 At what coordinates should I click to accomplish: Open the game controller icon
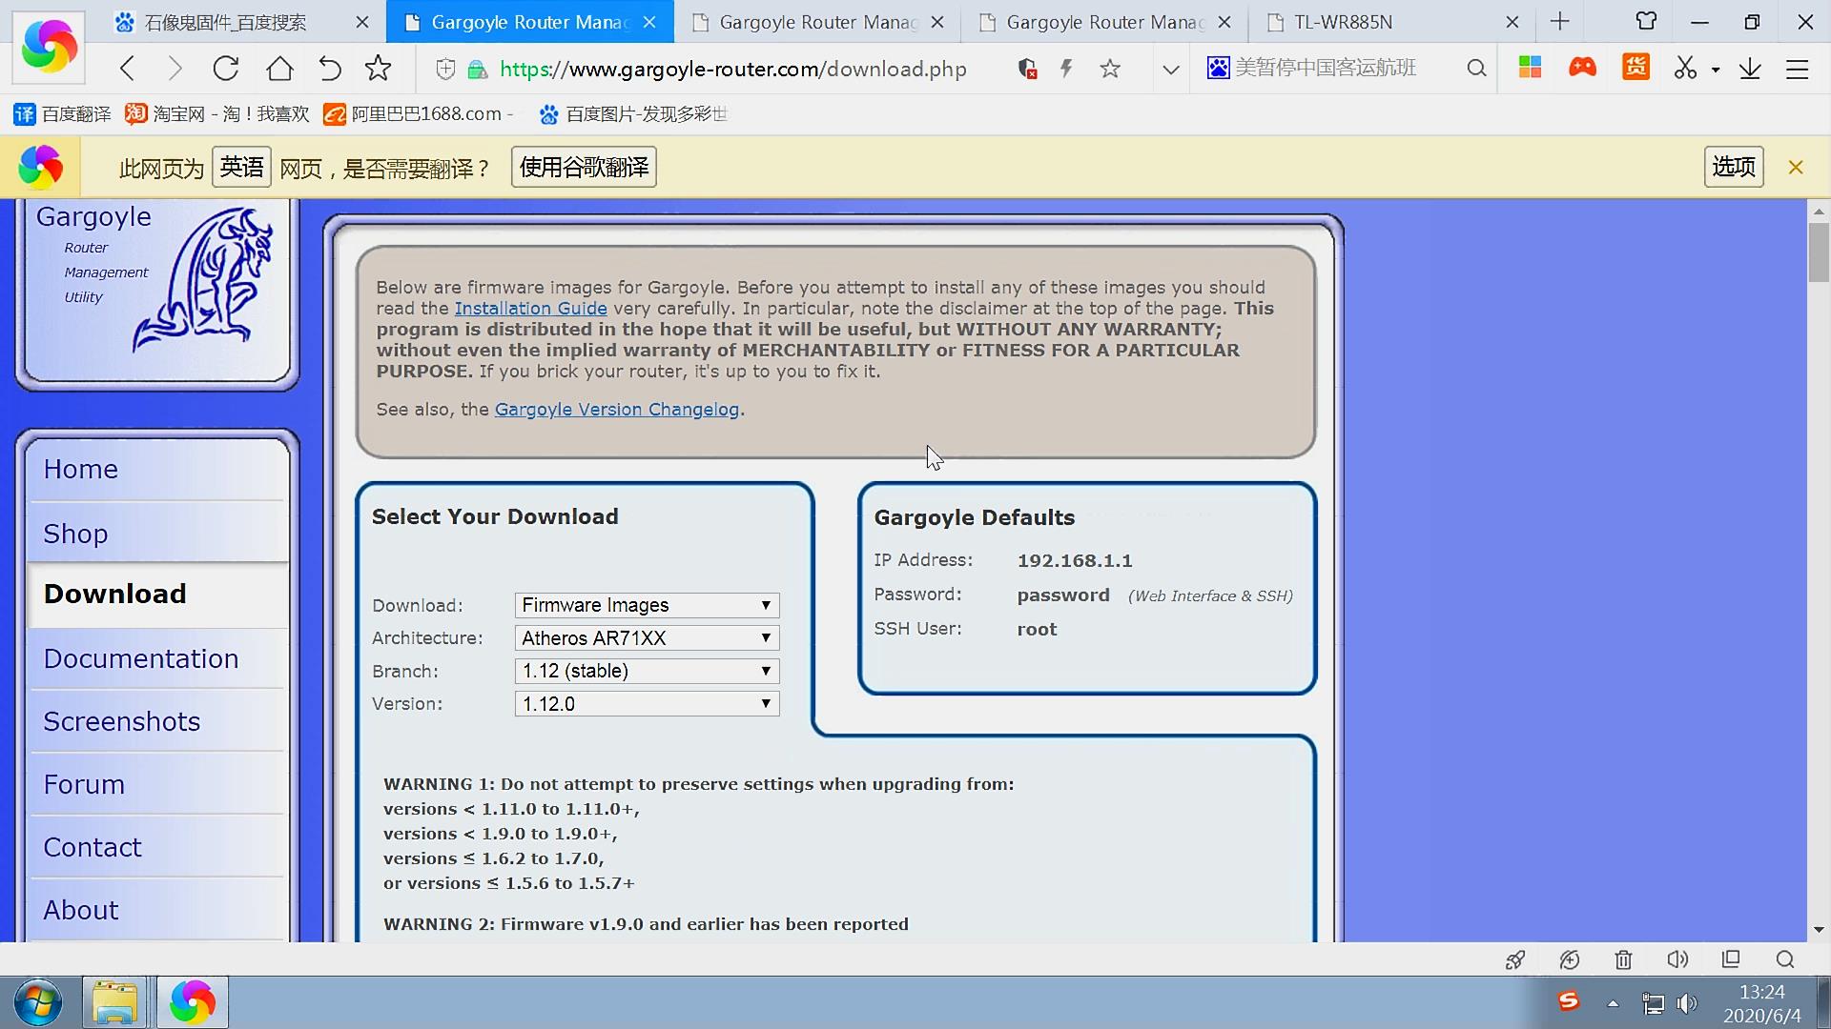[1582, 68]
